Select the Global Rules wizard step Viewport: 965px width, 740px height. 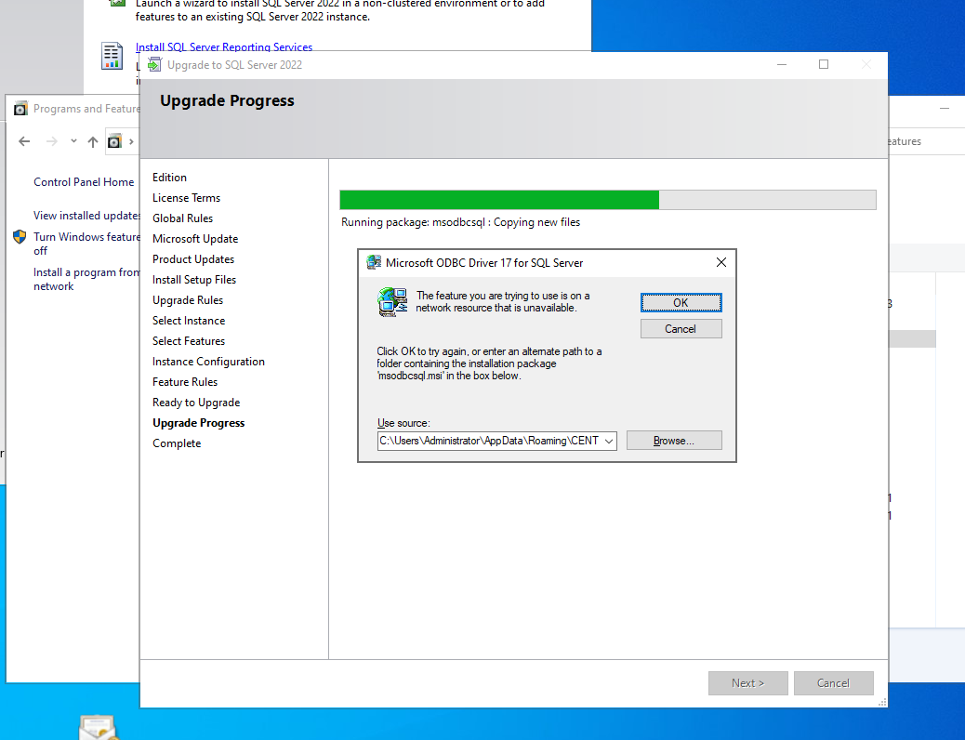(183, 218)
